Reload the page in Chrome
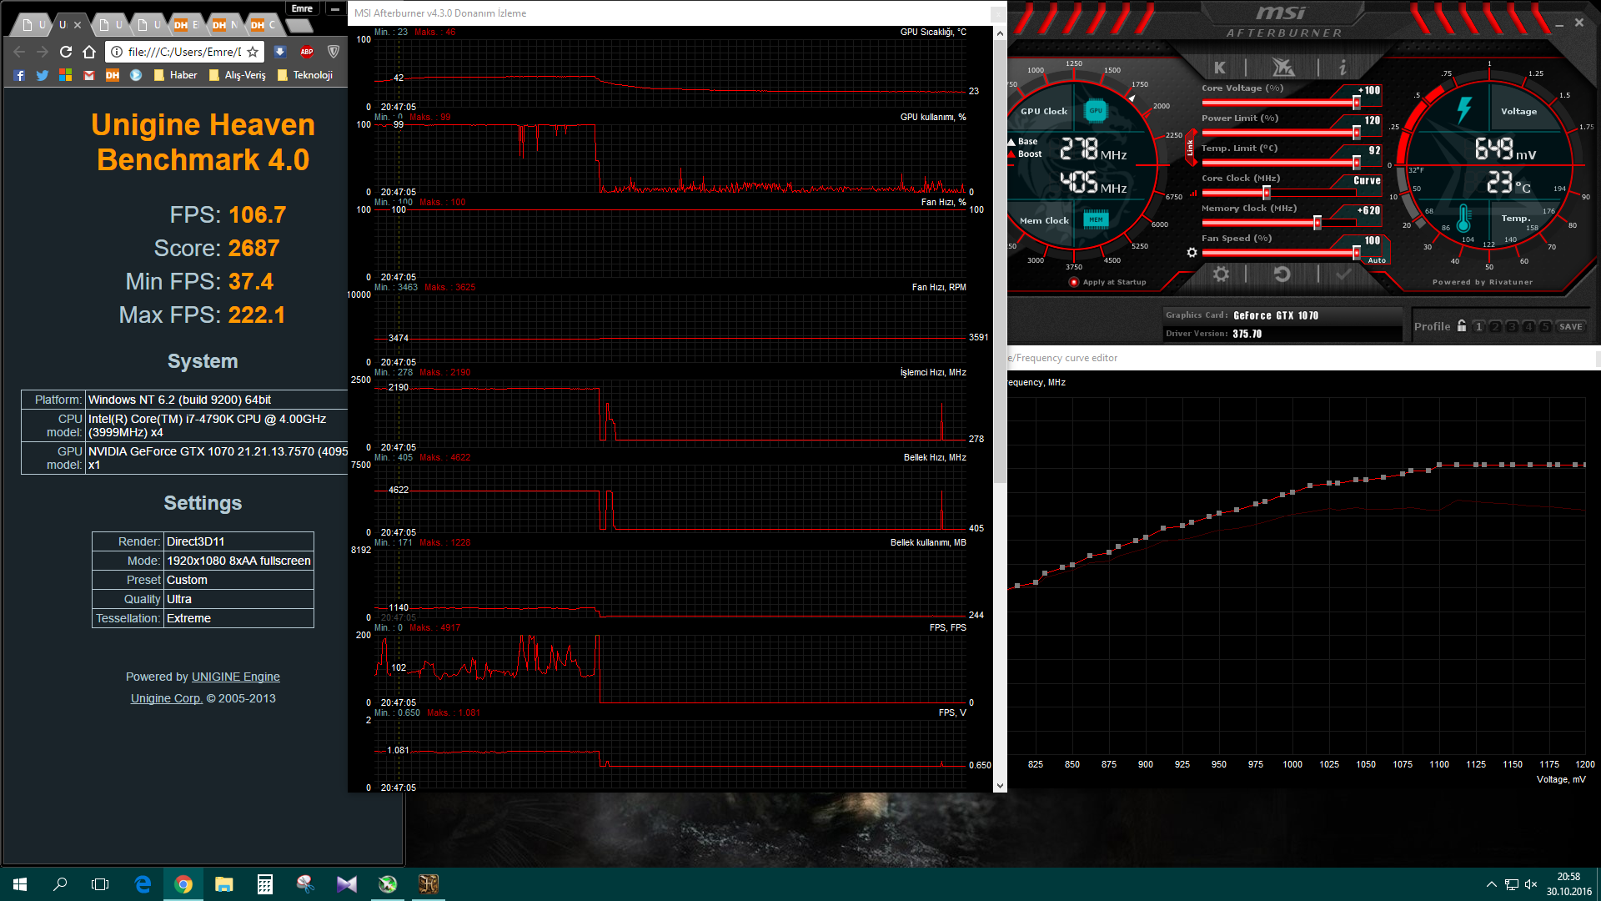The height and width of the screenshot is (901, 1601). (x=66, y=52)
